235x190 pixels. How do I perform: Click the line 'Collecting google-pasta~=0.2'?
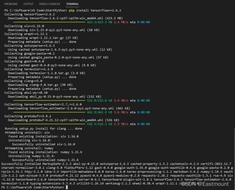[30, 53]
